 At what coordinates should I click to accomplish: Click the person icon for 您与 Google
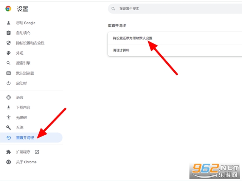(x=8, y=23)
